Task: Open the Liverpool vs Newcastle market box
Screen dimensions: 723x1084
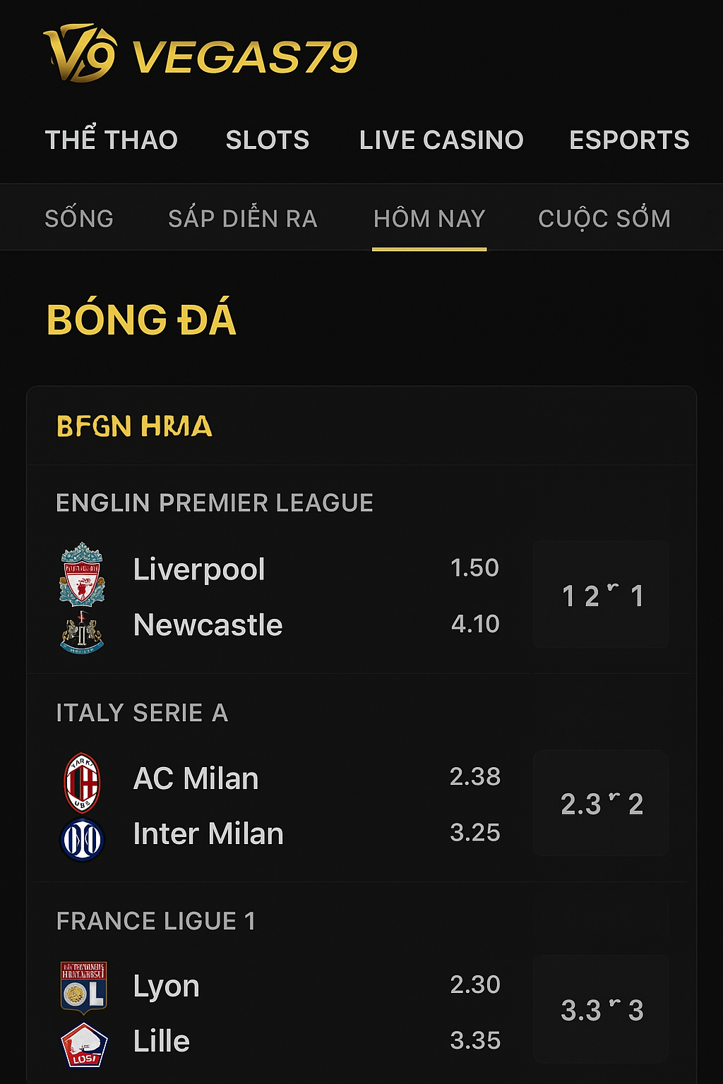Action: [602, 595]
